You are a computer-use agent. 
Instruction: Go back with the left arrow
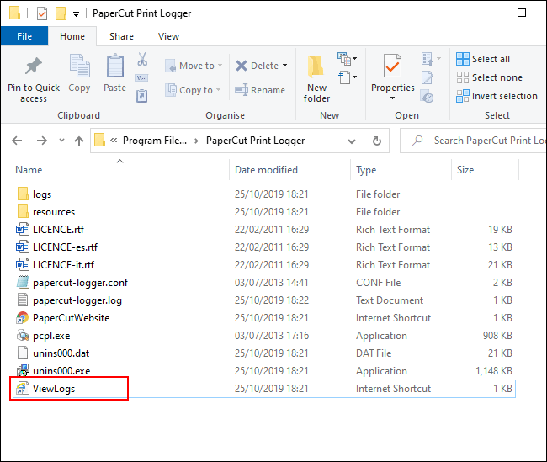[17, 141]
